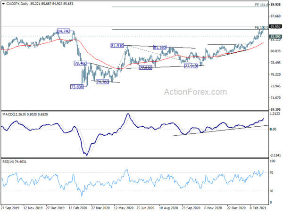Select the 77.910 price label
The height and width of the screenshot is (212, 283).
191,66
